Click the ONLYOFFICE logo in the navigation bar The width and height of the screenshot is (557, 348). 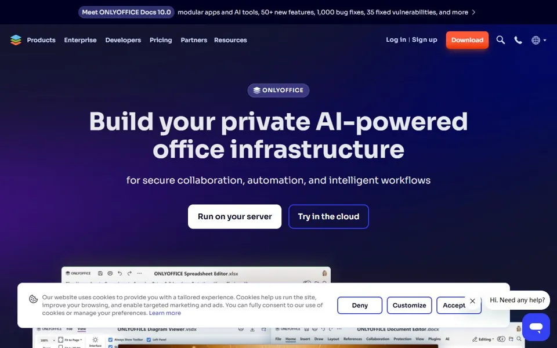[16, 40]
